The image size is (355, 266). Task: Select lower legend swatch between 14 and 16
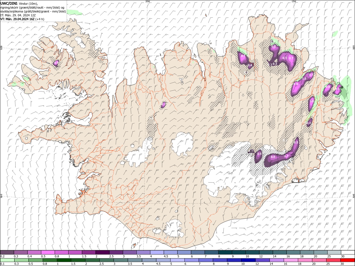(277, 260)
